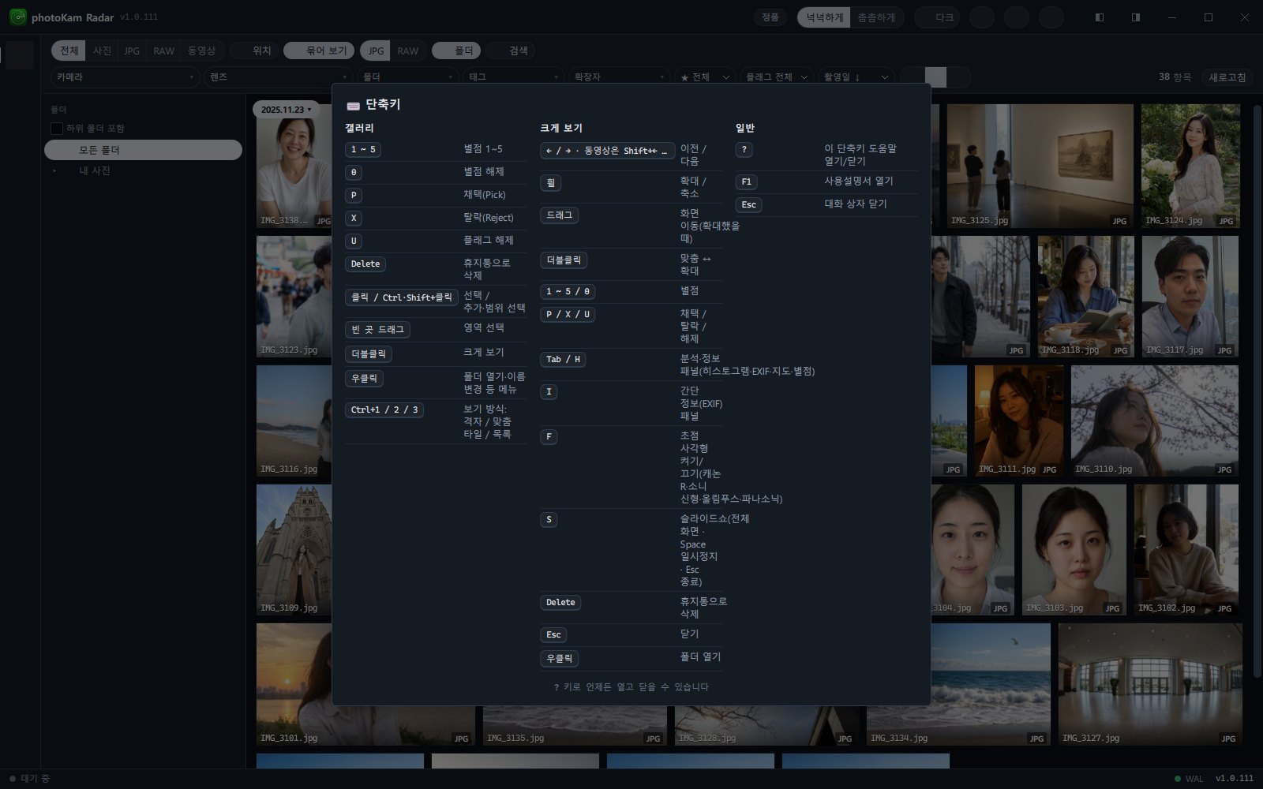Open the 렌즈 filter dropdown

[278, 77]
